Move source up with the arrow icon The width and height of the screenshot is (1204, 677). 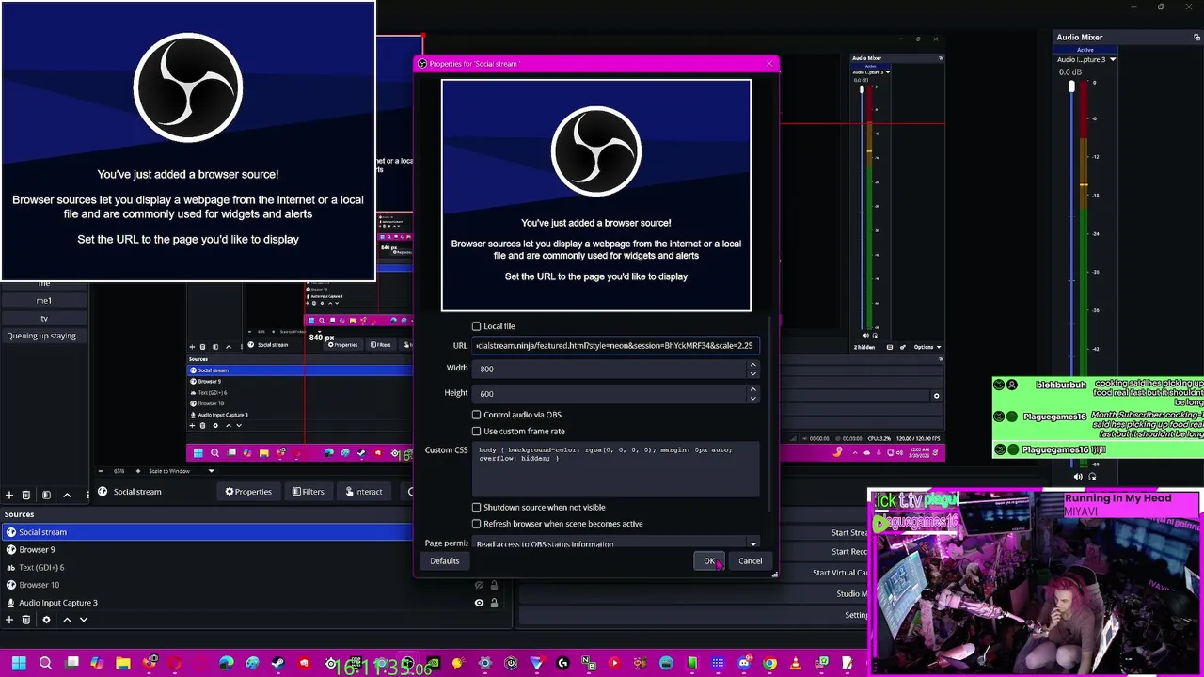(x=67, y=620)
